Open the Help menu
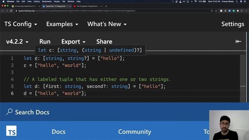 click(79, 2)
